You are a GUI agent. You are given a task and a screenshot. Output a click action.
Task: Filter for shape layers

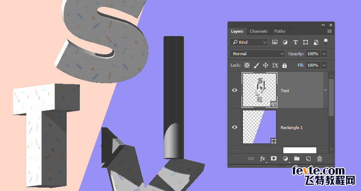[305, 42]
